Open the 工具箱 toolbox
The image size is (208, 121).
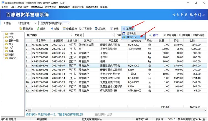coord(128,29)
